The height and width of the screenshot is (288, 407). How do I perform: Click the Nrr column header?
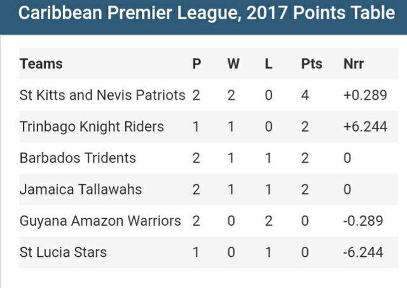[x=354, y=64]
